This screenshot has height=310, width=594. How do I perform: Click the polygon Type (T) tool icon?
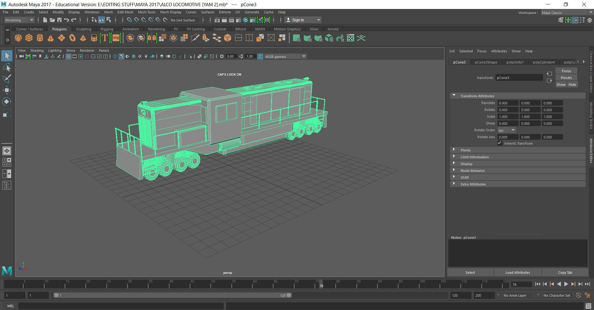click(105, 38)
